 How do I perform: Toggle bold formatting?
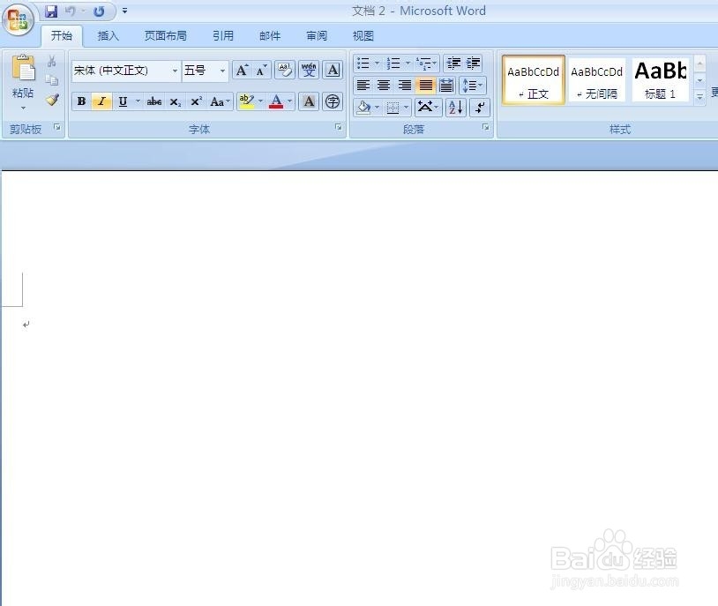click(x=81, y=101)
